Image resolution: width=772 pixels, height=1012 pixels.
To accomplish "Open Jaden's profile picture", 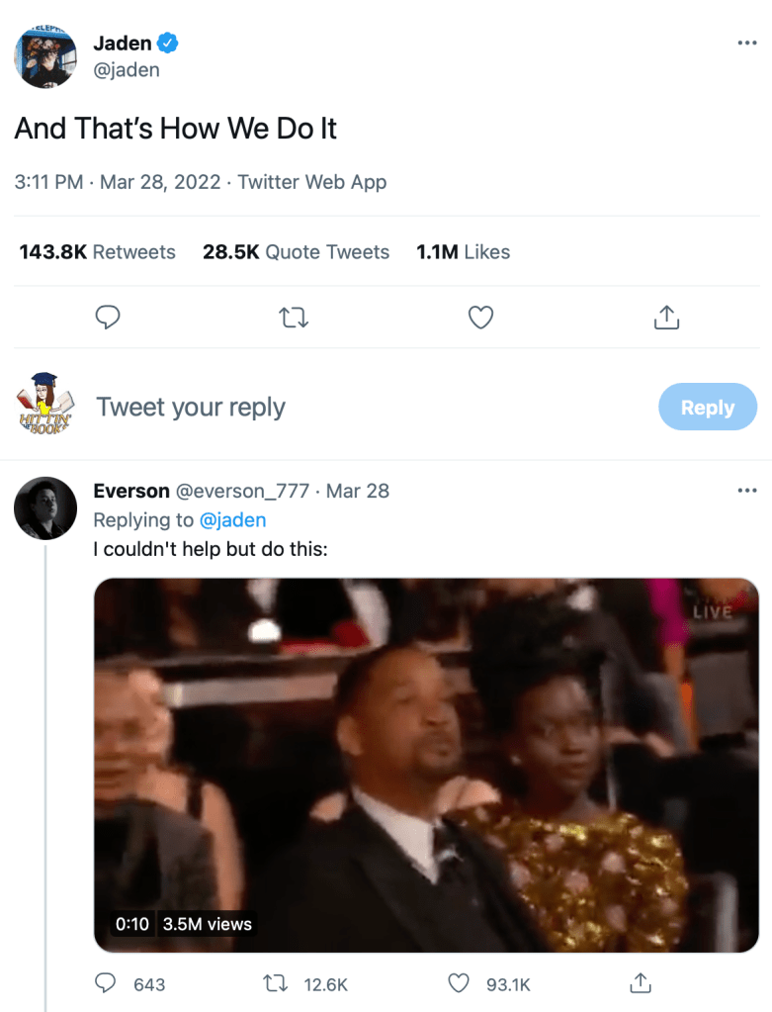I will tap(45, 55).
